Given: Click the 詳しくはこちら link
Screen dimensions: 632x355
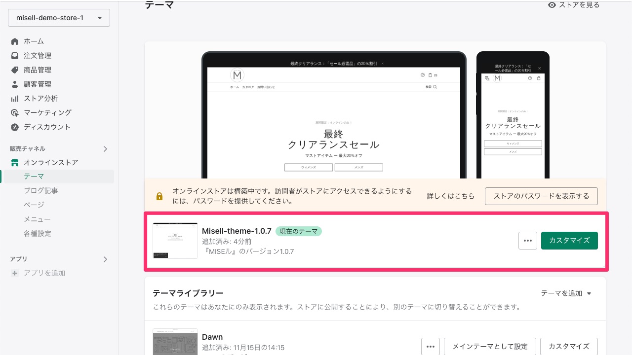Looking at the screenshot, I should tap(451, 196).
